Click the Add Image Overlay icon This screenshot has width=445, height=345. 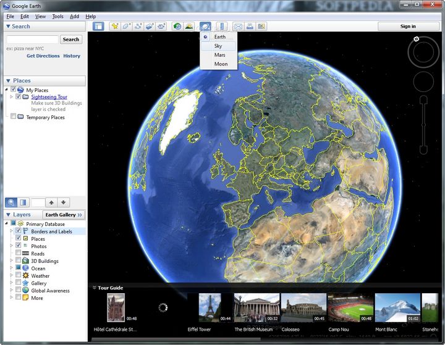point(150,27)
